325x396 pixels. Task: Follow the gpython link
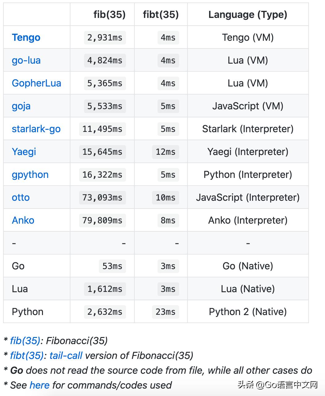pos(30,175)
